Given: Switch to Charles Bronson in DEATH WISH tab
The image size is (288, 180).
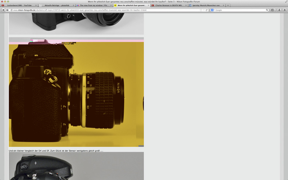Looking at the screenshot, I should coord(169,5).
